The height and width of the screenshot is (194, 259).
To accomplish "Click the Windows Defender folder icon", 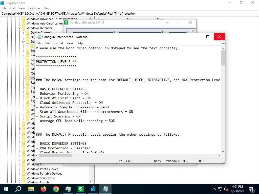I will [24, 28].
